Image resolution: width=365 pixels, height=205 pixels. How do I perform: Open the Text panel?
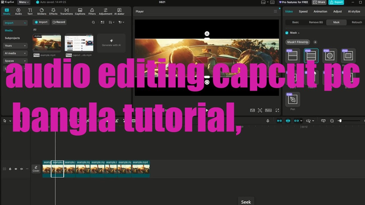[30, 11]
